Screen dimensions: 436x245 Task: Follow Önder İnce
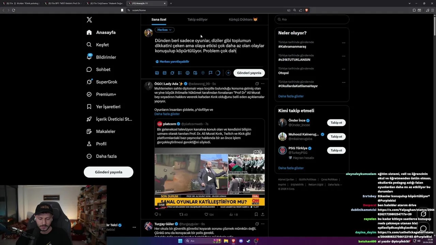point(336,122)
